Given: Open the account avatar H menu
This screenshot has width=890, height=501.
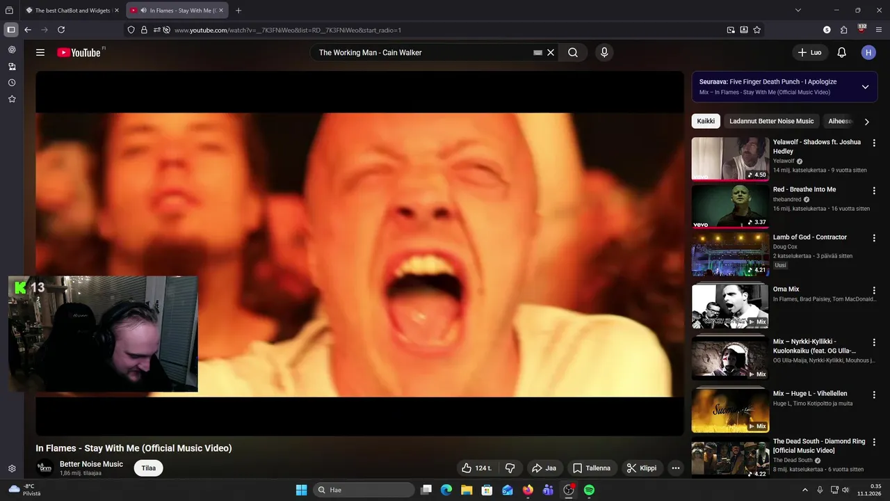Looking at the screenshot, I should pos(868,52).
